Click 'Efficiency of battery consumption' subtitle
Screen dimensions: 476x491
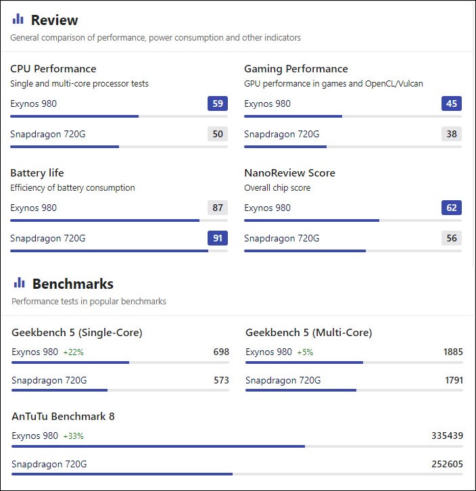tap(72, 188)
